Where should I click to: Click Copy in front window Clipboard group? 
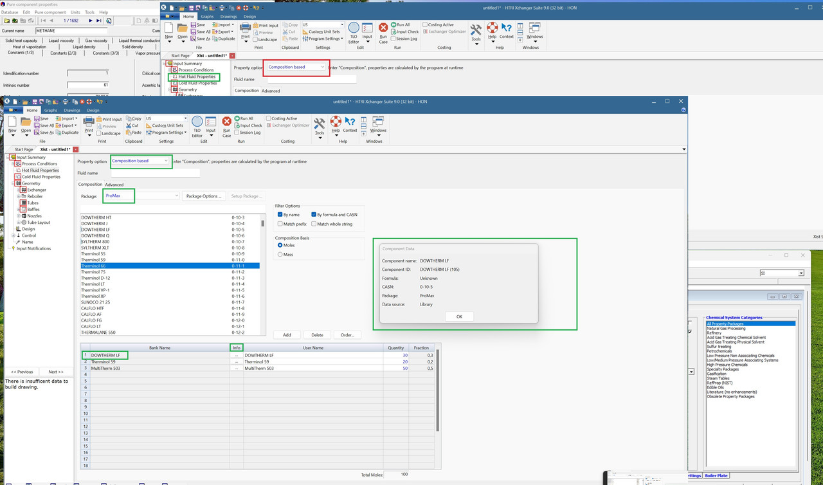pos(134,118)
